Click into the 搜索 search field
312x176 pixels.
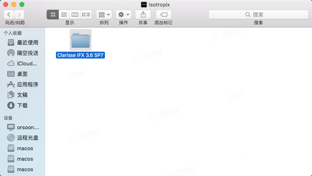click(258, 15)
